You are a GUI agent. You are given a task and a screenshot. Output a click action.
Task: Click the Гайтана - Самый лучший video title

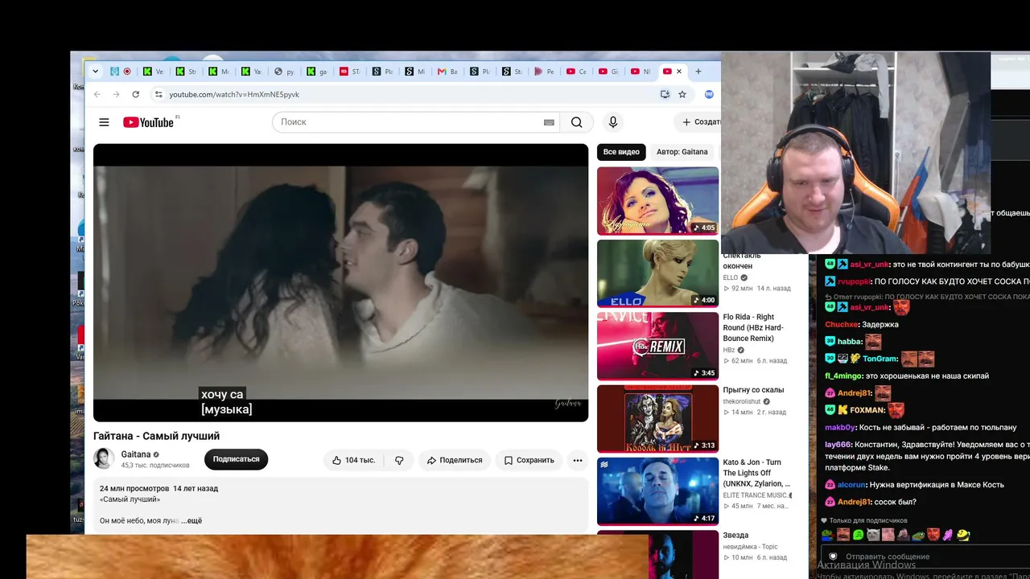(156, 436)
